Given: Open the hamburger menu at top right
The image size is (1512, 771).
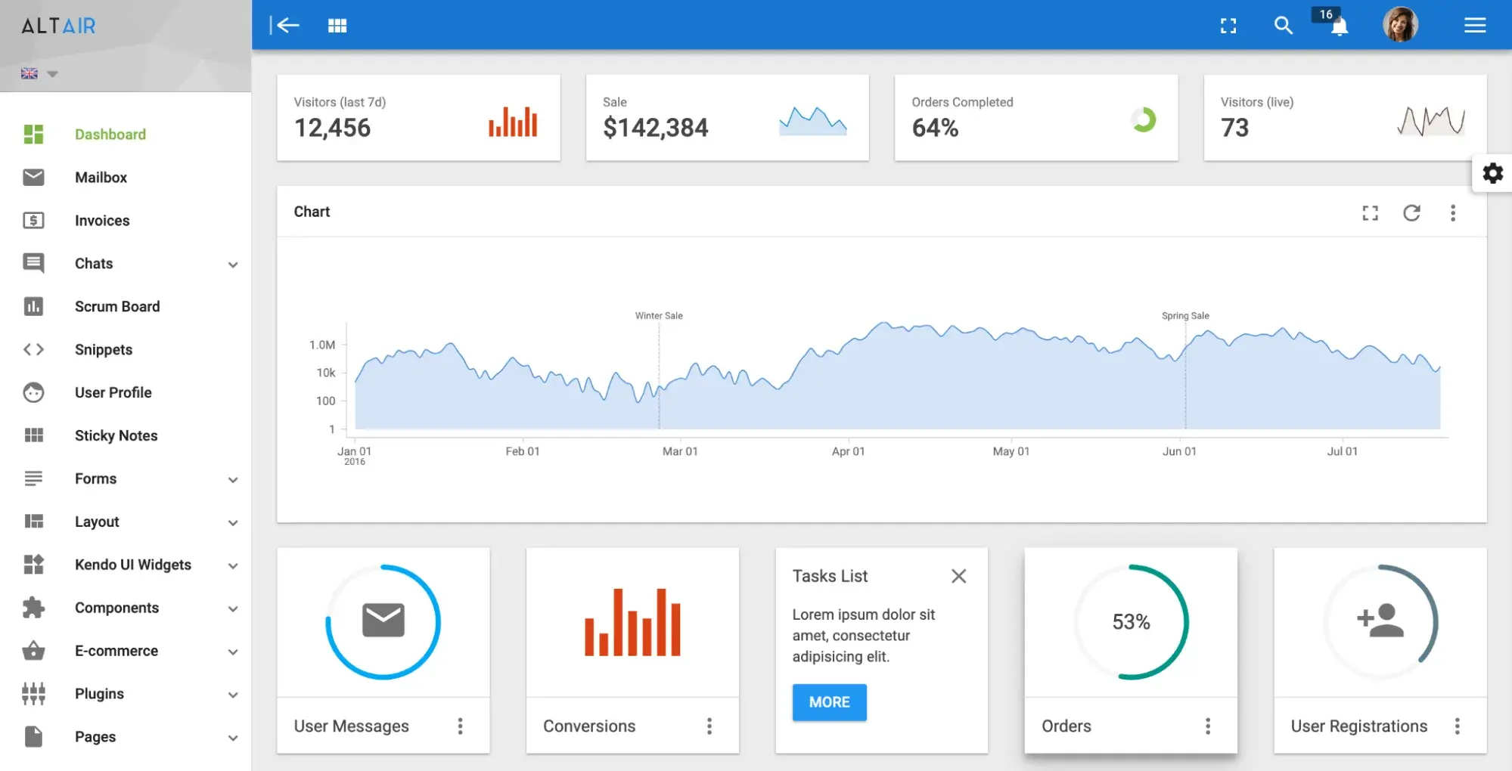Looking at the screenshot, I should tap(1474, 26).
